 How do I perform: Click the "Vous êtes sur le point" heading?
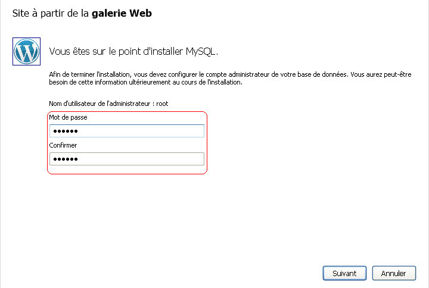pos(104,52)
